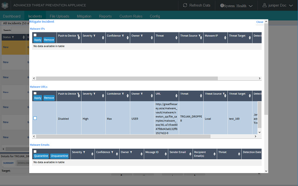Open the Reports tab

105,16
